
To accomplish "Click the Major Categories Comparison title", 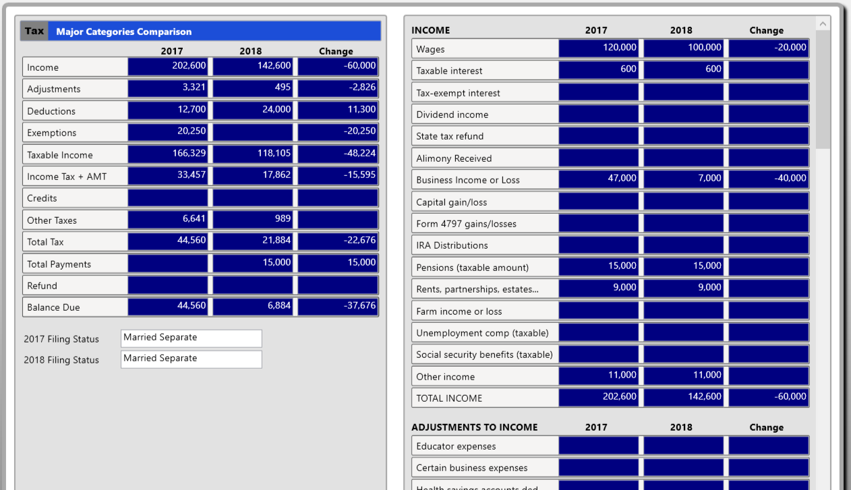I will pyautogui.click(x=124, y=32).
